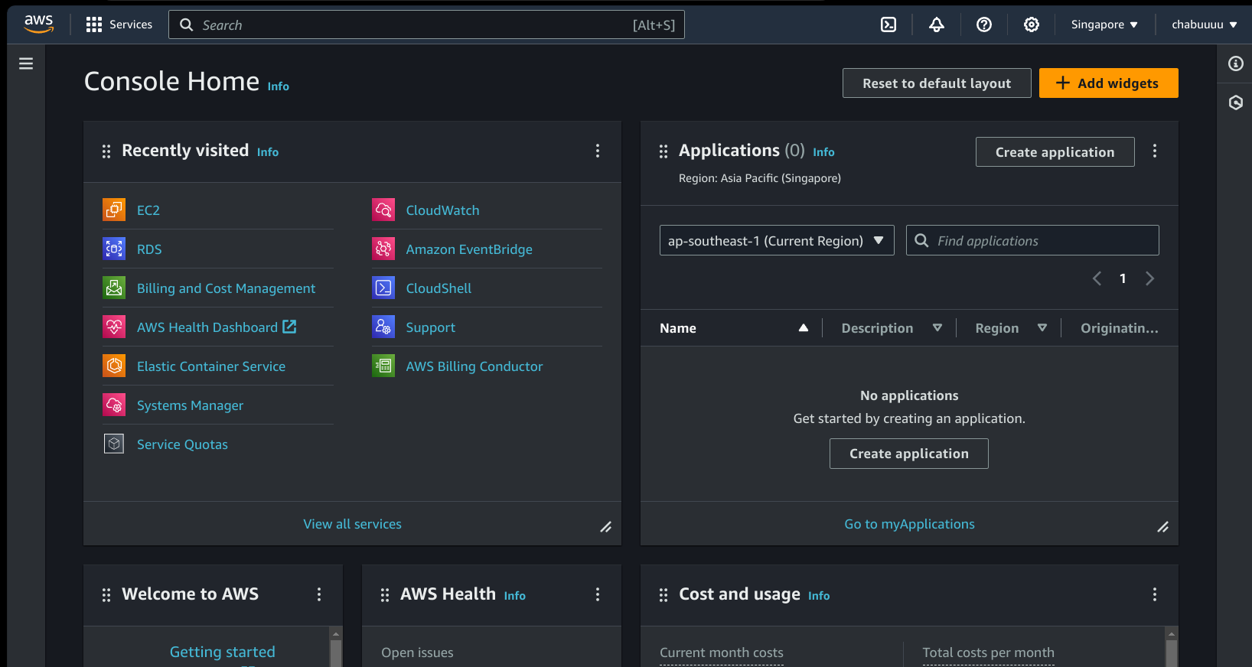This screenshot has width=1252, height=667.
Task: Open the Services grid menu
Action: click(x=119, y=24)
